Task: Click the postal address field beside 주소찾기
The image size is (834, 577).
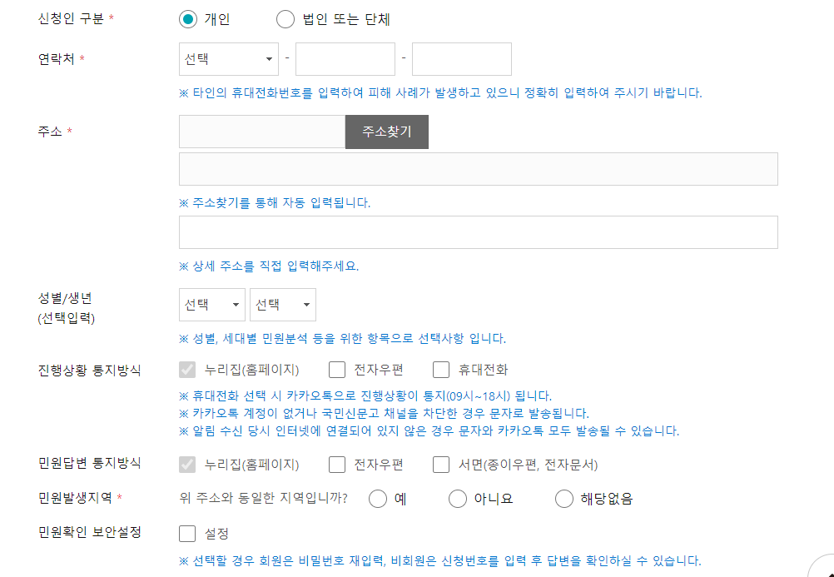Action: point(261,132)
